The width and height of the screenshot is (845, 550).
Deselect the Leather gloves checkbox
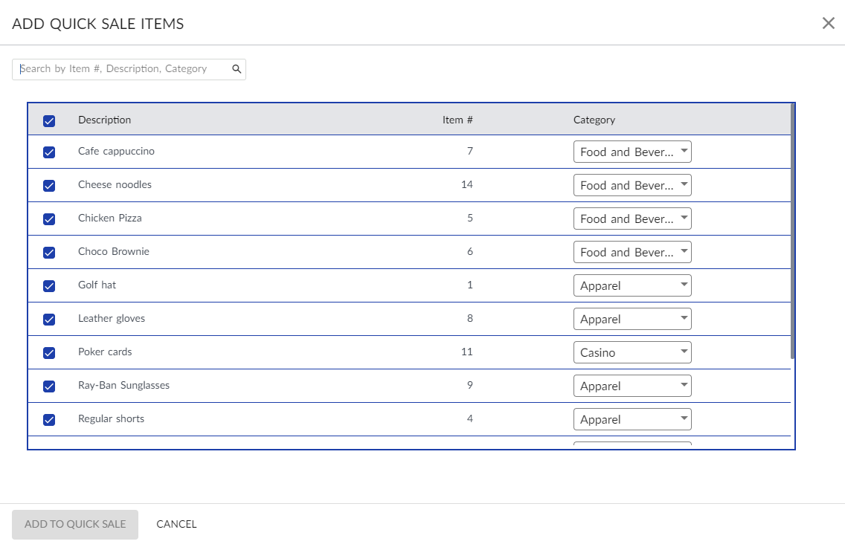click(x=48, y=319)
